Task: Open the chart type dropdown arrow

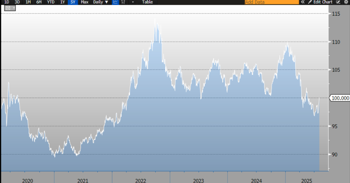Action: tap(133, 2)
